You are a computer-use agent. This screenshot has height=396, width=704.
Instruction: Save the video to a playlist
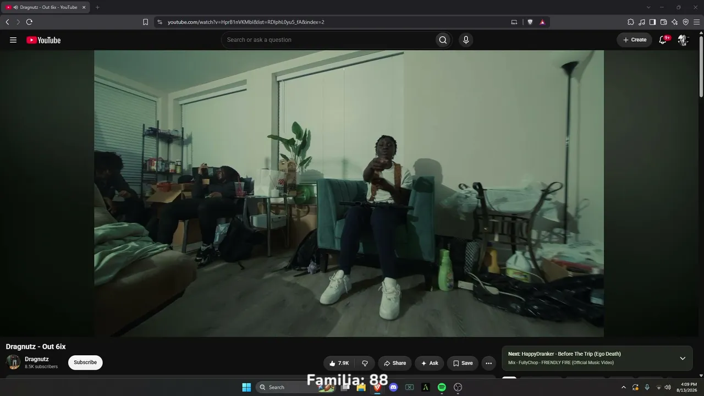pyautogui.click(x=463, y=363)
